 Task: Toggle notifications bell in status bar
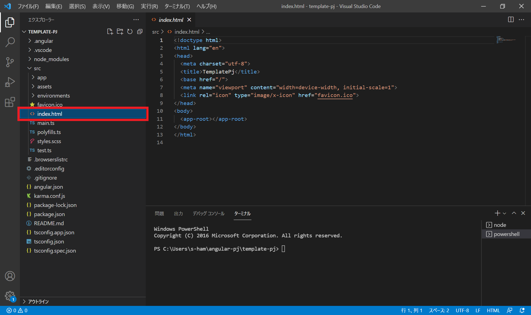click(522, 310)
